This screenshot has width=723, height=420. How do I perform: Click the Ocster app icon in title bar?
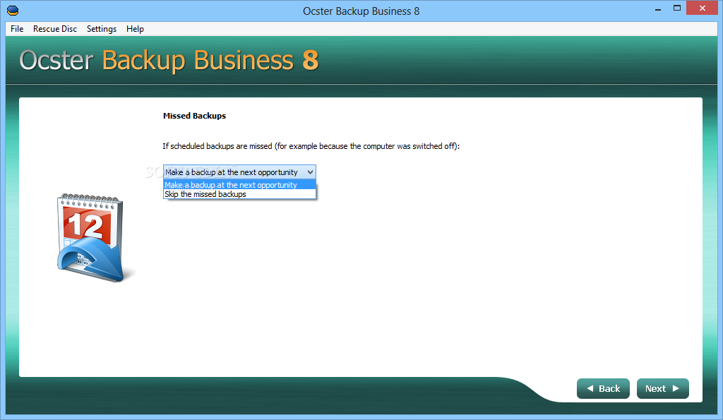(13, 10)
